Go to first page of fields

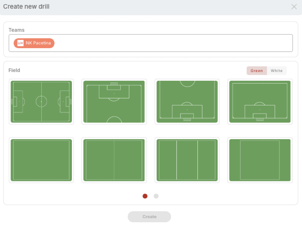(x=145, y=196)
